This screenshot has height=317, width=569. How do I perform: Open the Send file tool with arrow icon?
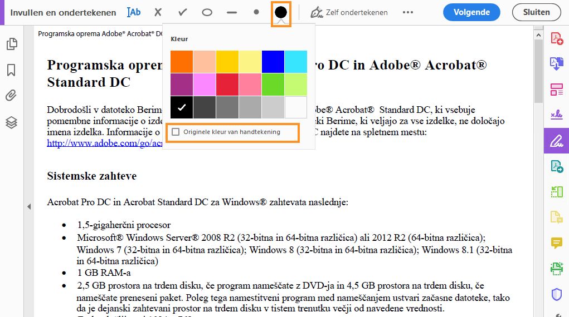coord(556,166)
